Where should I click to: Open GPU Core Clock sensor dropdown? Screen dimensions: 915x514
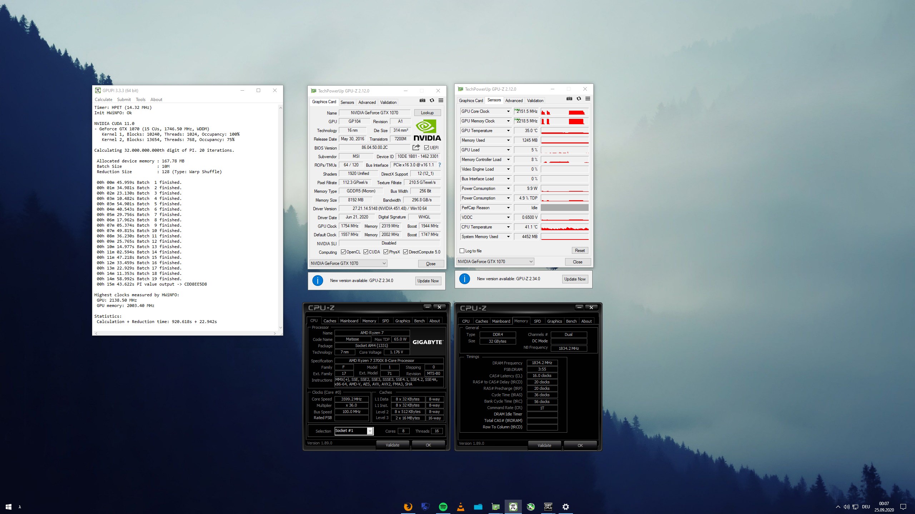coord(508,111)
